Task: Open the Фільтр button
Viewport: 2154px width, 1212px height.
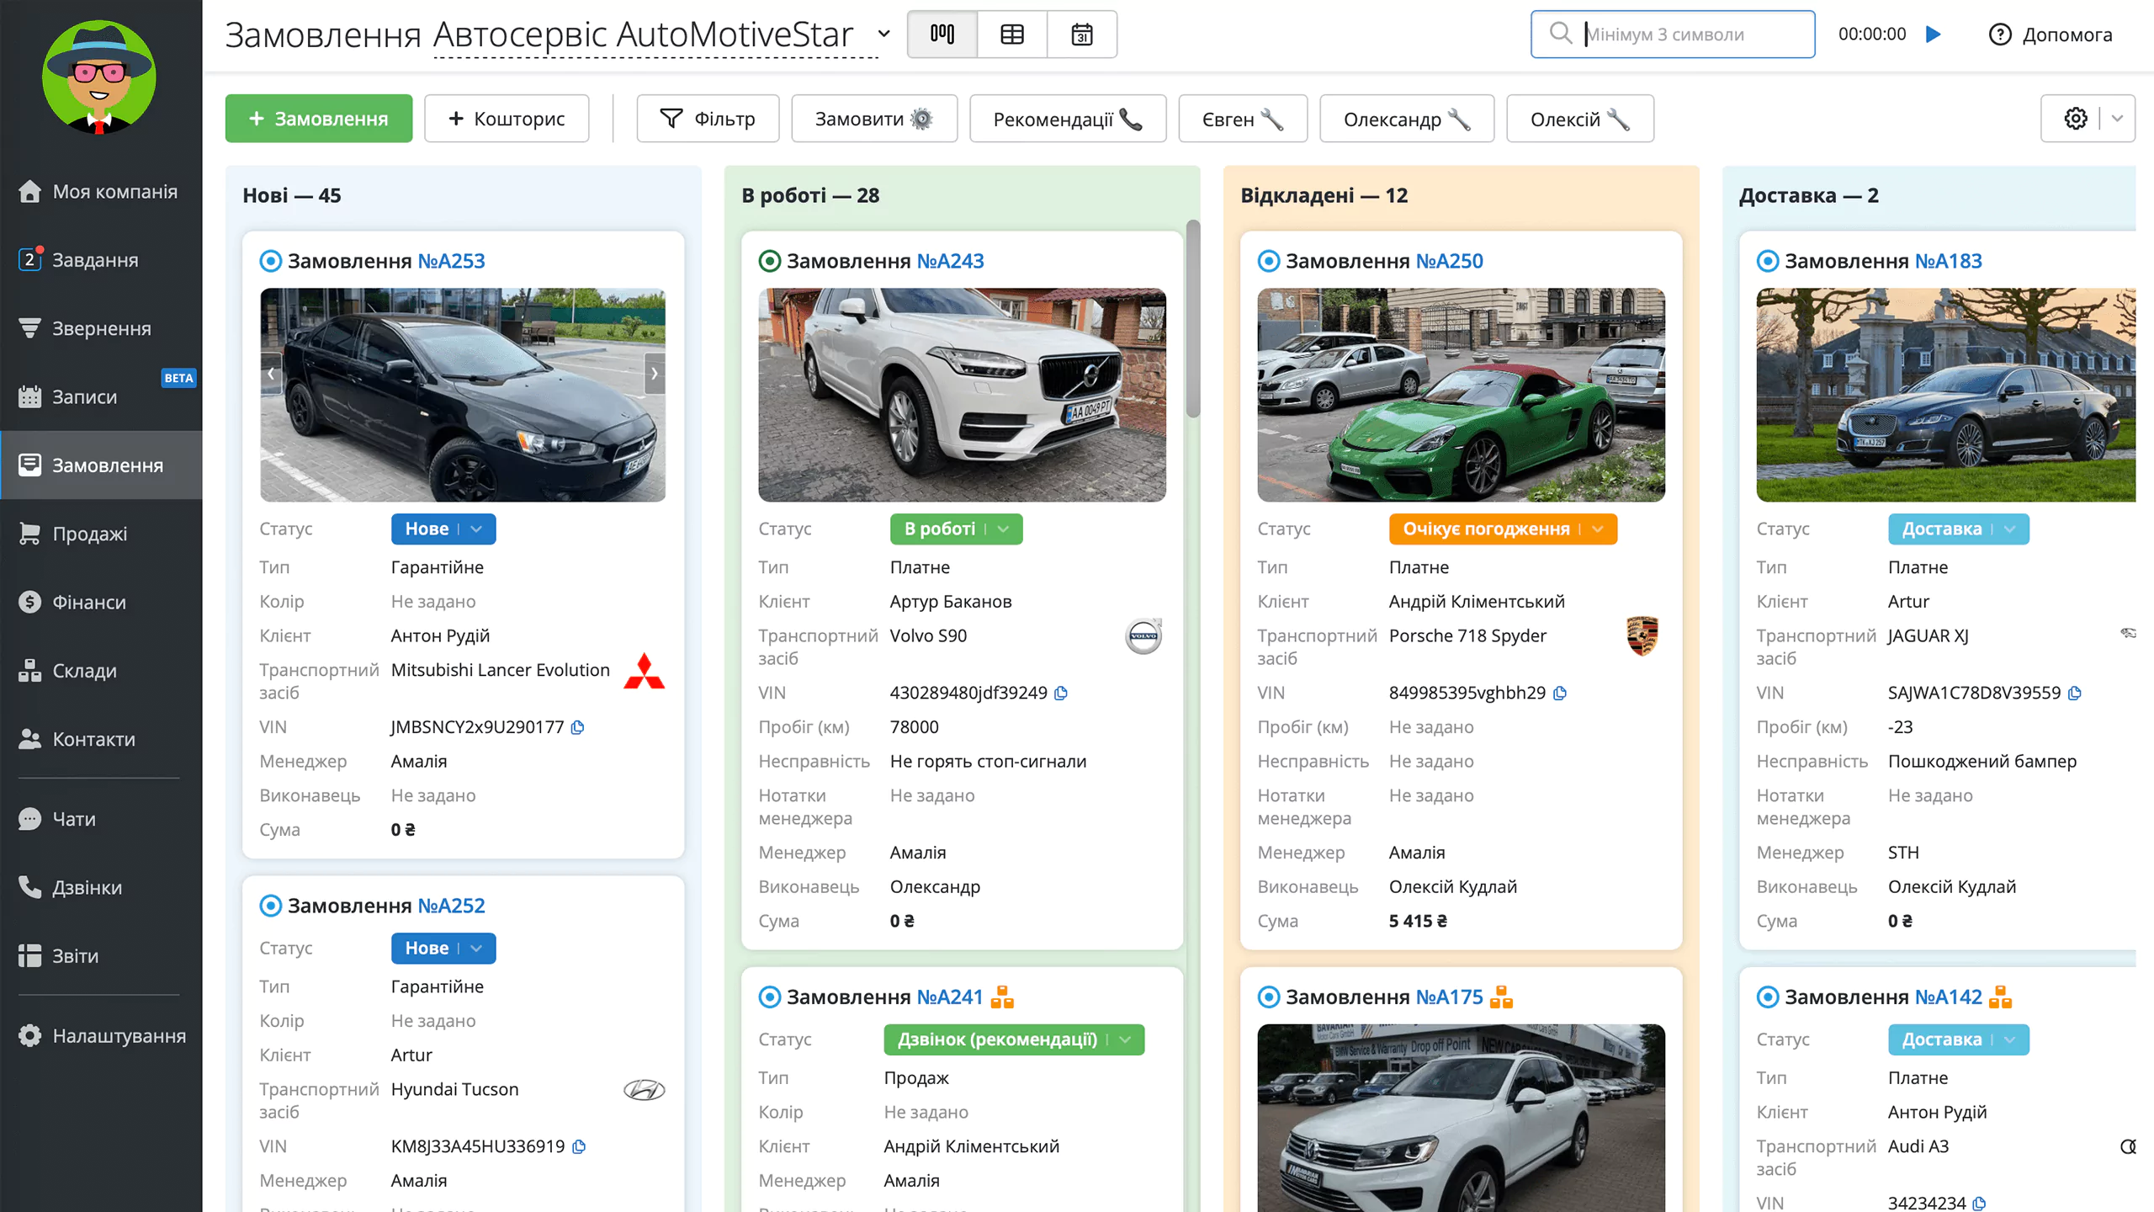Action: 708,119
